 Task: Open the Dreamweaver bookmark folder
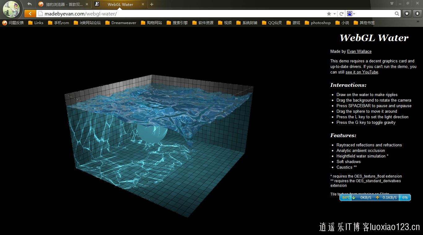pyautogui.click(x=120, y=23)
